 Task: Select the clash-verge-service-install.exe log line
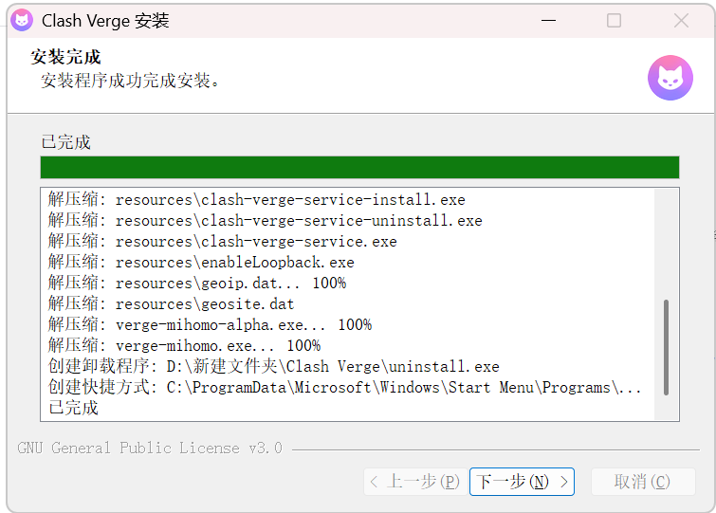point(257,199)
